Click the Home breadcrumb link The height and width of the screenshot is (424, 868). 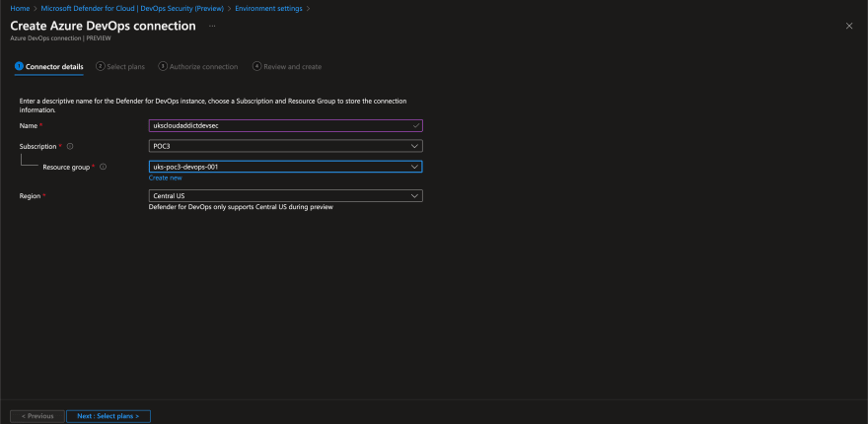pyautogui.click(x=20, y=8)
